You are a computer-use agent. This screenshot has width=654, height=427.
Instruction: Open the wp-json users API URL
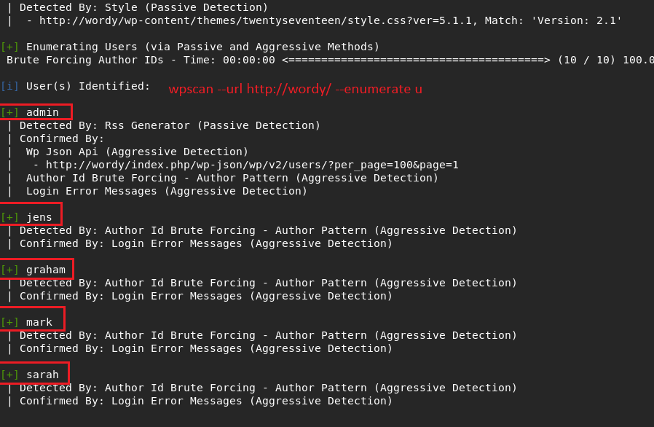252,165
